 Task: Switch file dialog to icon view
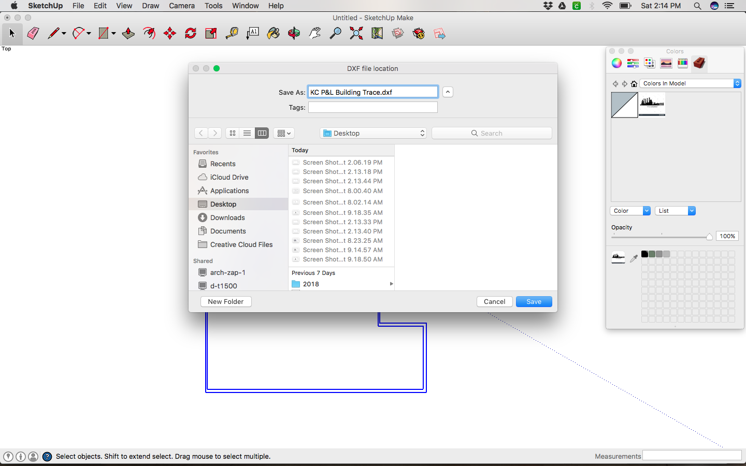coord(233,133)
